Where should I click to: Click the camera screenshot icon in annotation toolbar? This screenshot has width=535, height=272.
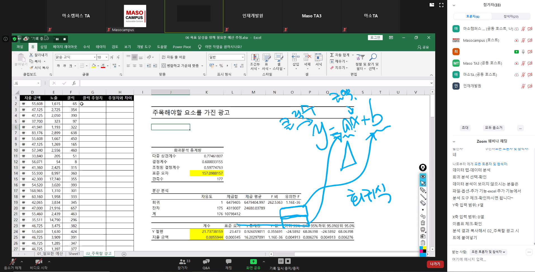423,236
